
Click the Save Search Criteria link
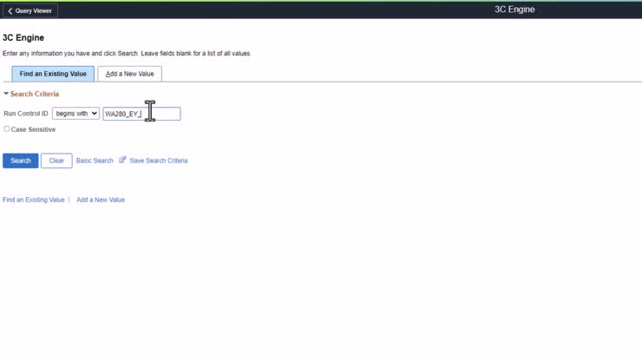point(159,161)
